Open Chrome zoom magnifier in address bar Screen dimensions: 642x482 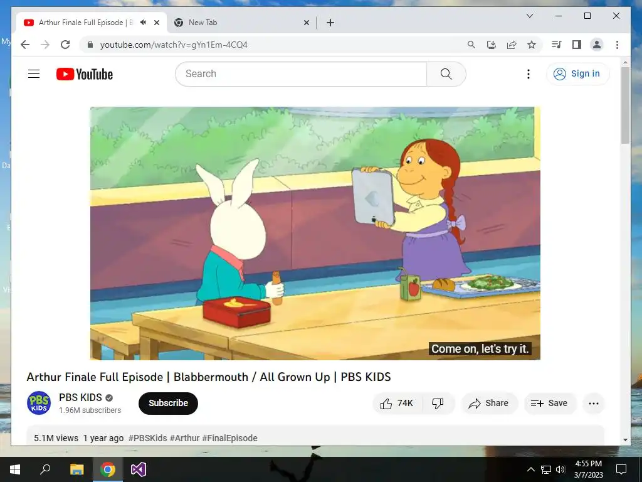(x=471, y=45)
